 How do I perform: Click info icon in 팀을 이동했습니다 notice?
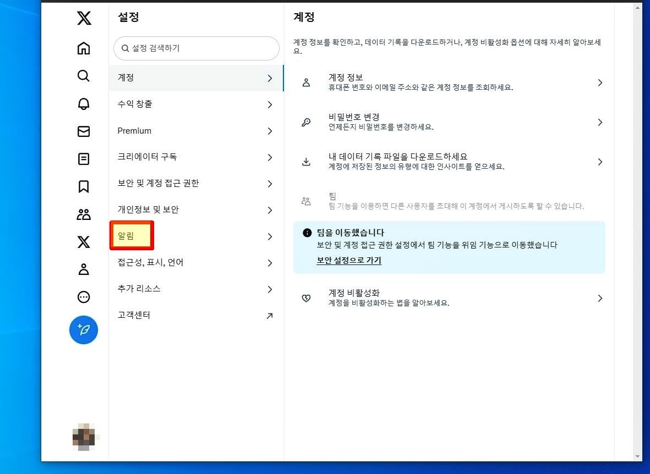coord(307,233)
